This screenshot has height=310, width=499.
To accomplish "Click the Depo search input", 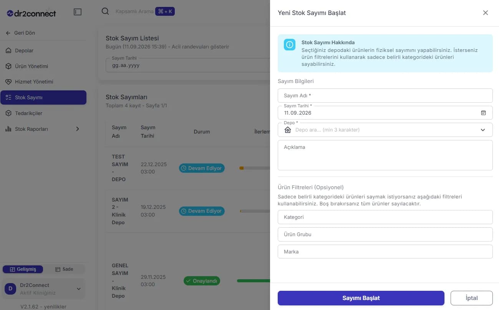I will [x=385, y=130].
